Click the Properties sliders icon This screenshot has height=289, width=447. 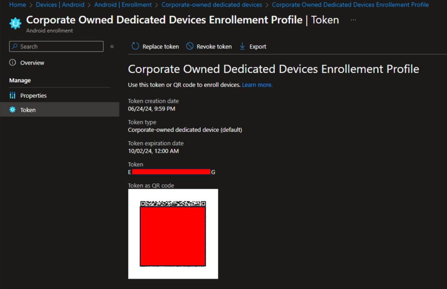pyautogui.click(x=13, y=95)
